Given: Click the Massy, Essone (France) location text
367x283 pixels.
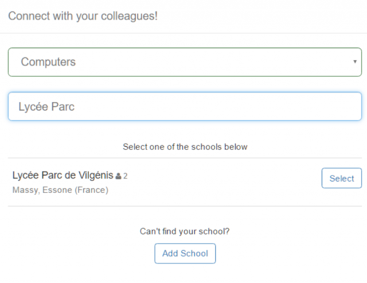Looking at the screenshot, I should 60,189.
